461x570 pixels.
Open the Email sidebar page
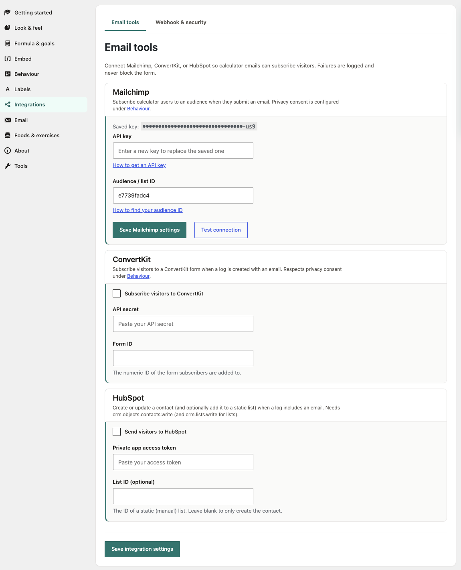pyautogui.click(x=44, y=120)
